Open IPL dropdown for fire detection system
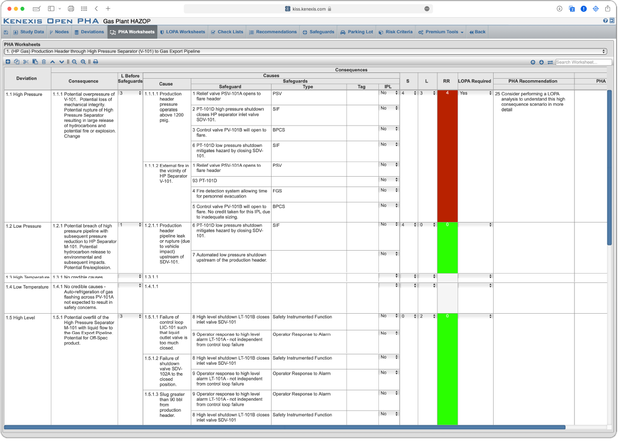This screenshot has width=626, height=445. [x=389, y=190]
